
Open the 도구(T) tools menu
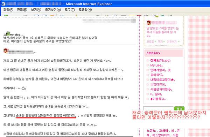[x=70, y=10]
